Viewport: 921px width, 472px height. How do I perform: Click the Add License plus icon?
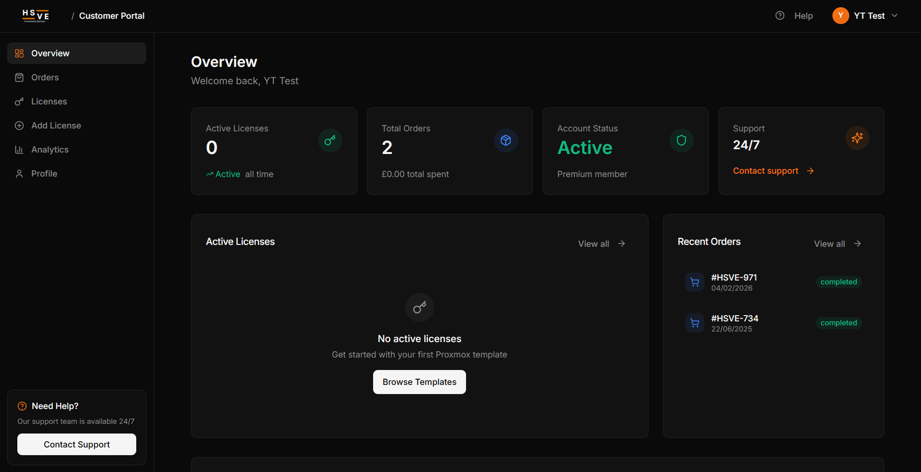(x=19, y=126)
